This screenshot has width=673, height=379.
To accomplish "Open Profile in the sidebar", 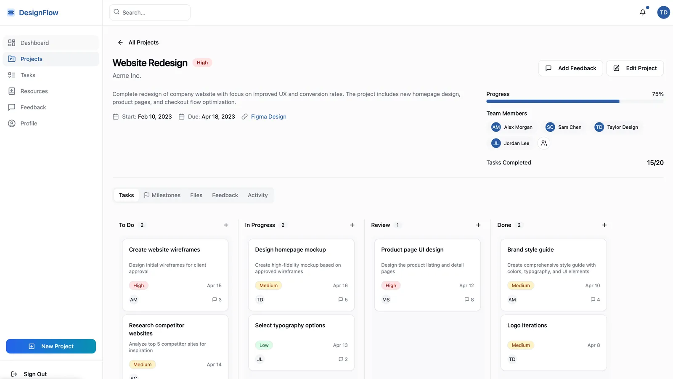I will (51, 123).
